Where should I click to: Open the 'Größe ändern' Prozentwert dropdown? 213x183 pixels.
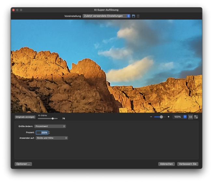point(50,126)
